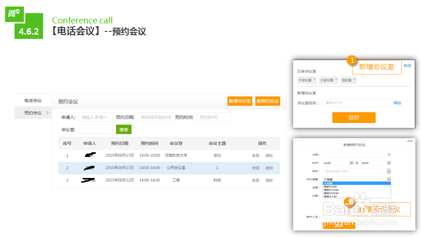Click 查看 for the 三楼 row

coord(256,180)
